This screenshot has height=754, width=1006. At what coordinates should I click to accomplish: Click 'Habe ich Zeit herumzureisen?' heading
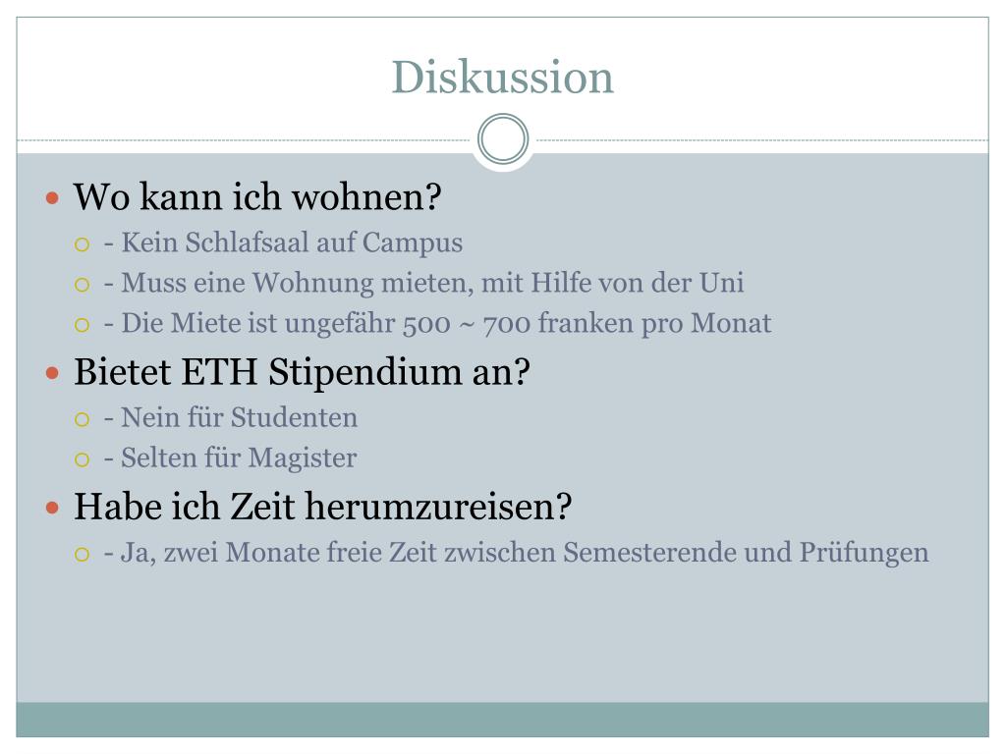click(322, 507)
